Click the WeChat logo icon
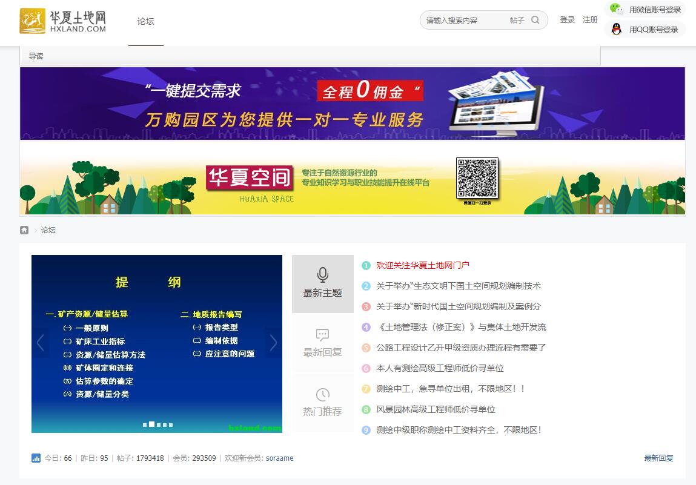696x485 pixels. (616, 9)
